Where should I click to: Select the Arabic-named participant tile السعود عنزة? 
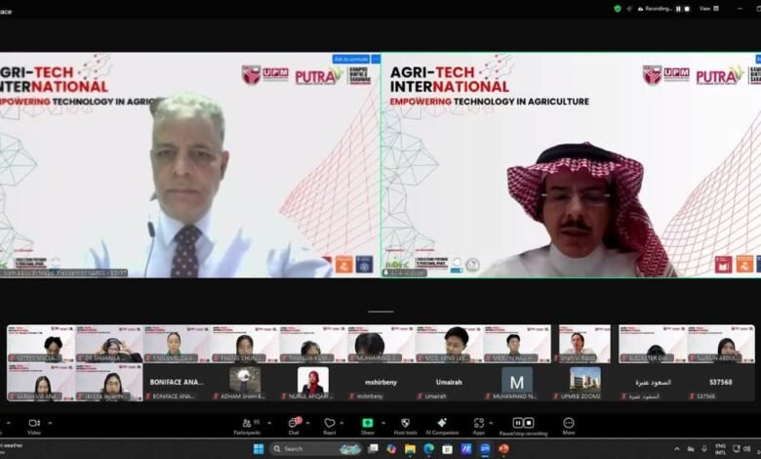pyautogui.click(x=653, y=382)
